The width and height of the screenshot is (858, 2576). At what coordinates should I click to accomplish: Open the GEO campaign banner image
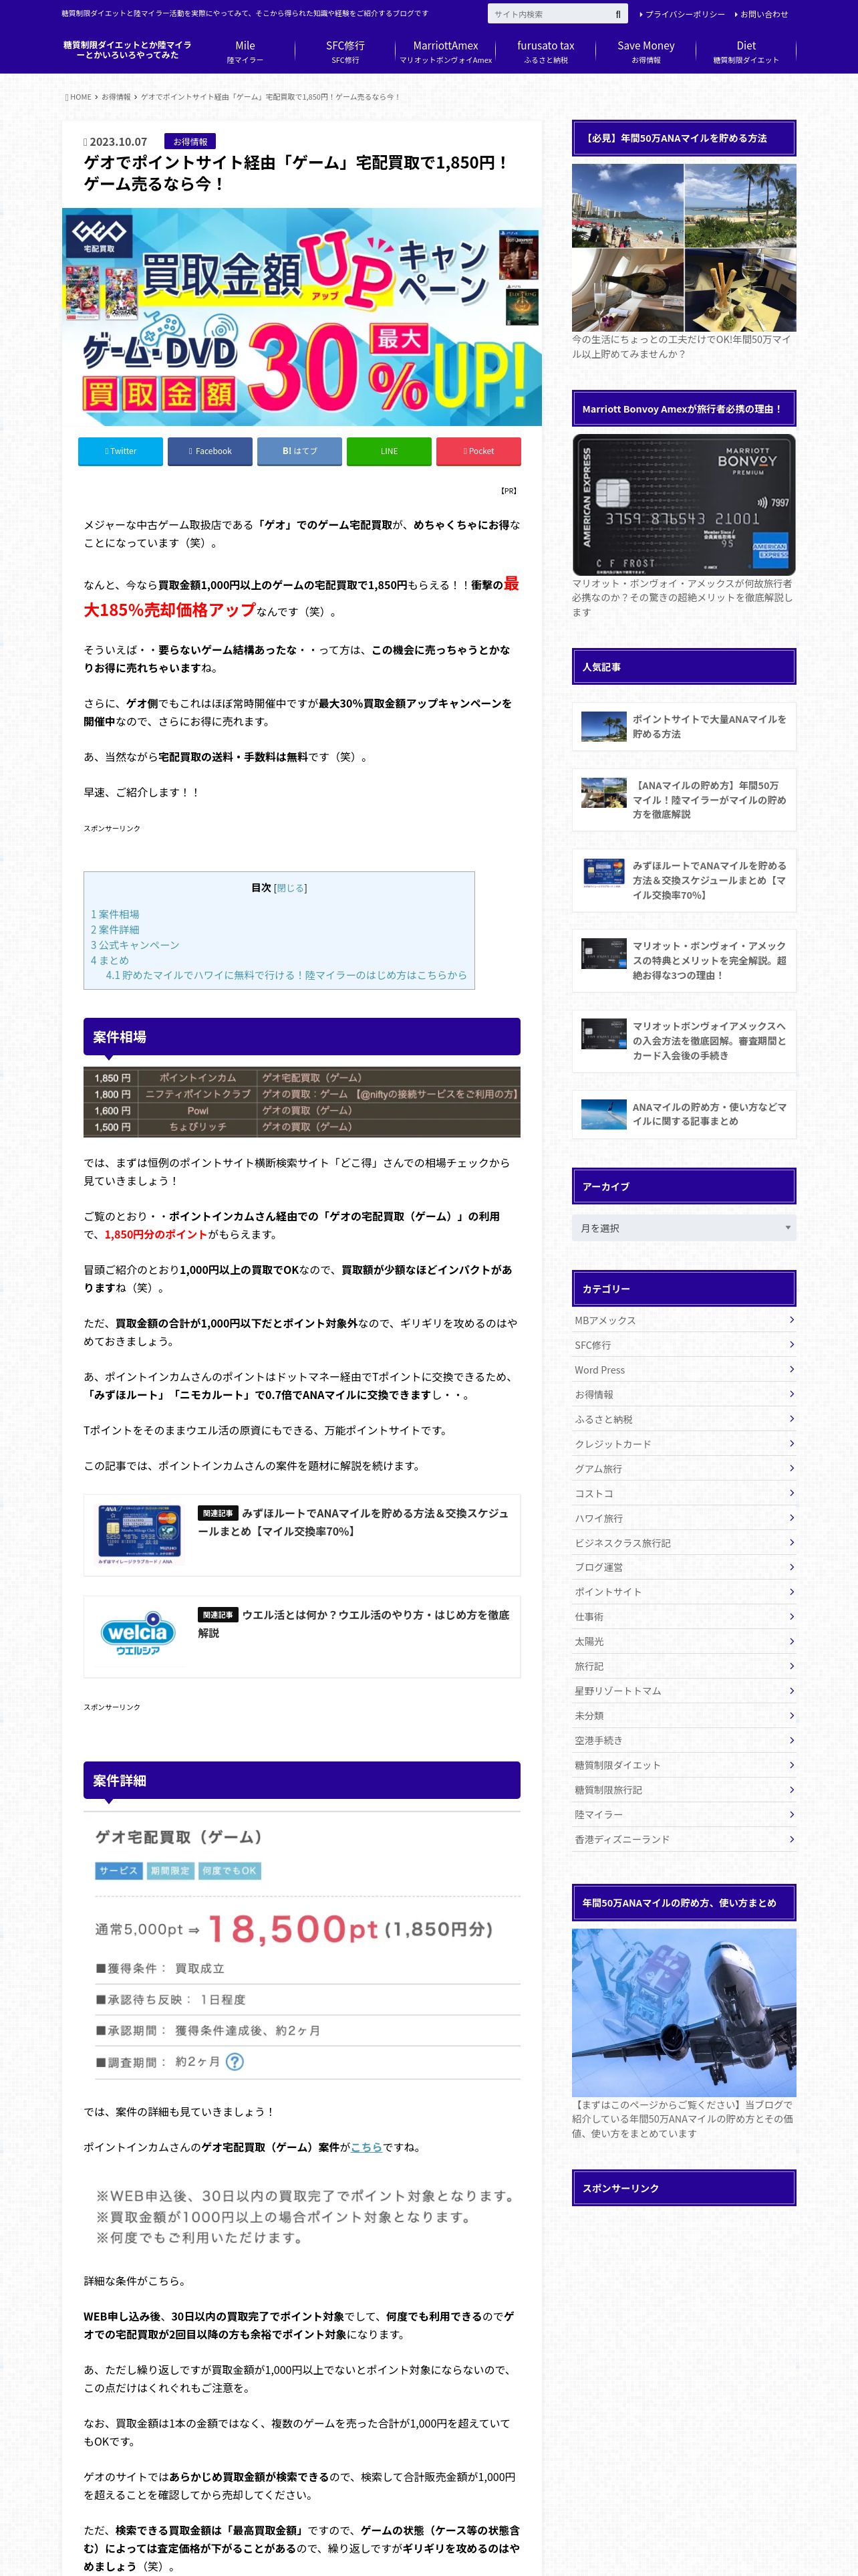[301, 317]
